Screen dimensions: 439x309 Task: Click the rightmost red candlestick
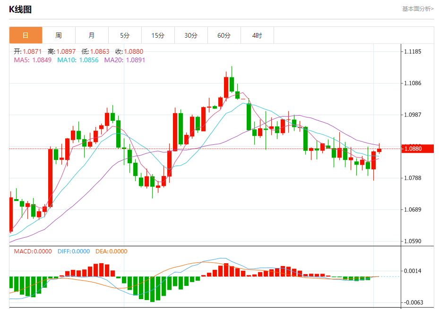pyautogui.click(x=379, y=150)
